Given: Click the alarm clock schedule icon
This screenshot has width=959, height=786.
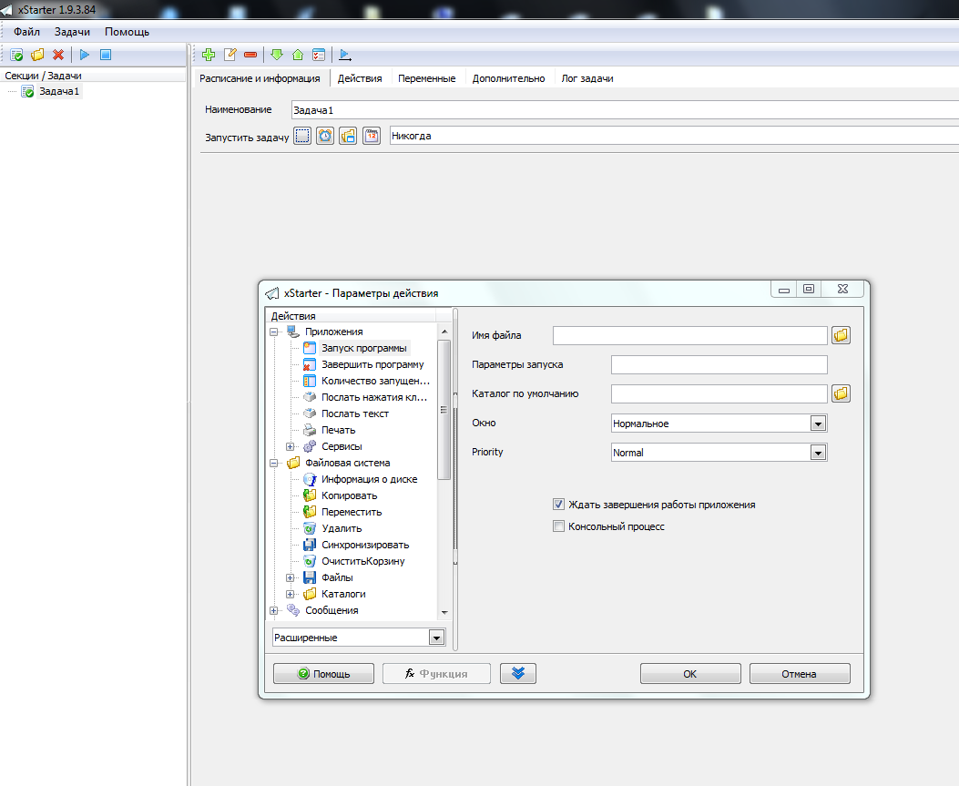Looking at the screenshot, I should click(x=325, y=136).
